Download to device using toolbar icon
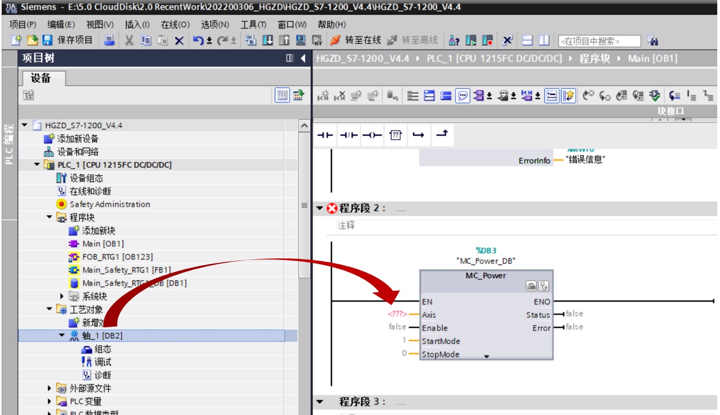The width and height of the screenshot is (720, 415). [x=268, y=40]
